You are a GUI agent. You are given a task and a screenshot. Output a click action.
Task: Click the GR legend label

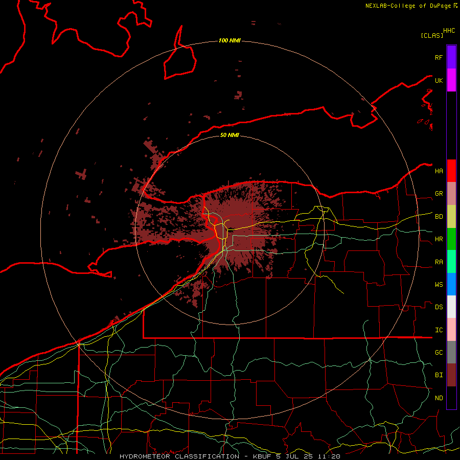coord(439,194)
